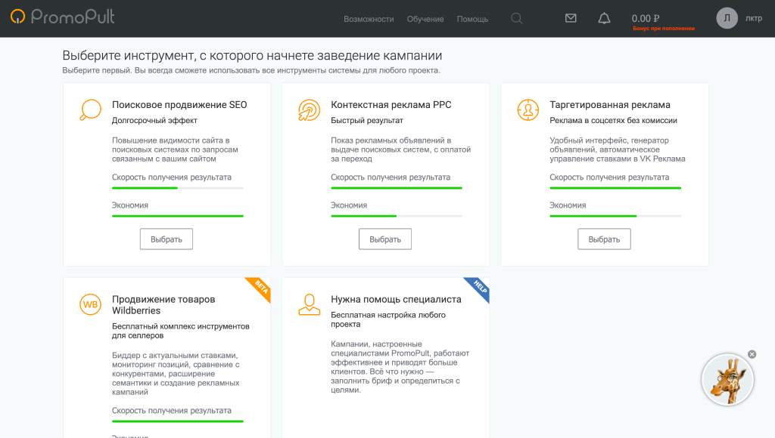Click the HELP corner ribbon
The width and height of the screenshot is (775, 438).
[478, 289]
